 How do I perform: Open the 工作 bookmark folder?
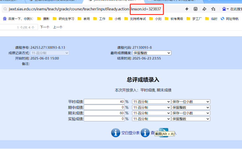[x=99, y=19]
